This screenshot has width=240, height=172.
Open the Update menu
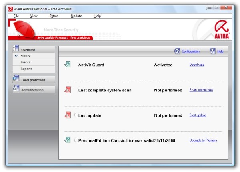[76, 16]
